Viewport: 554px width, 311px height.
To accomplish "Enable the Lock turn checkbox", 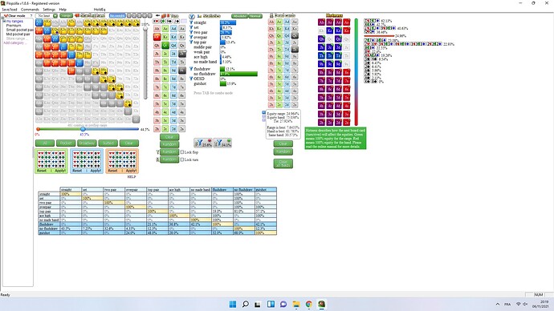I will point(182,160).
